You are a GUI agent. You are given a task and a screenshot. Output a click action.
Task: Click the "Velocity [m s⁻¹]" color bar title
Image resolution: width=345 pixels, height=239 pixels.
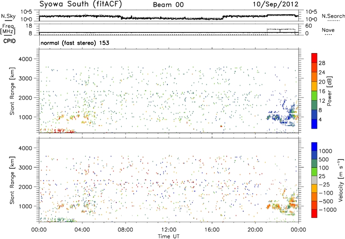[341, 180]
